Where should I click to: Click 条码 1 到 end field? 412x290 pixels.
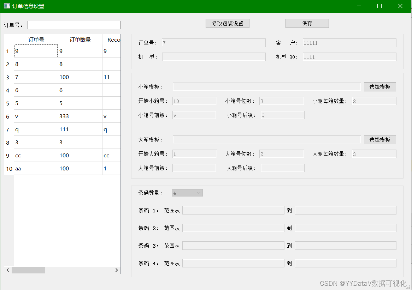pyautogui.click(x=346, y=211)
